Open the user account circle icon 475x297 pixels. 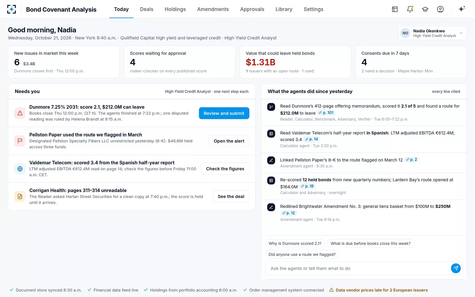440,9
